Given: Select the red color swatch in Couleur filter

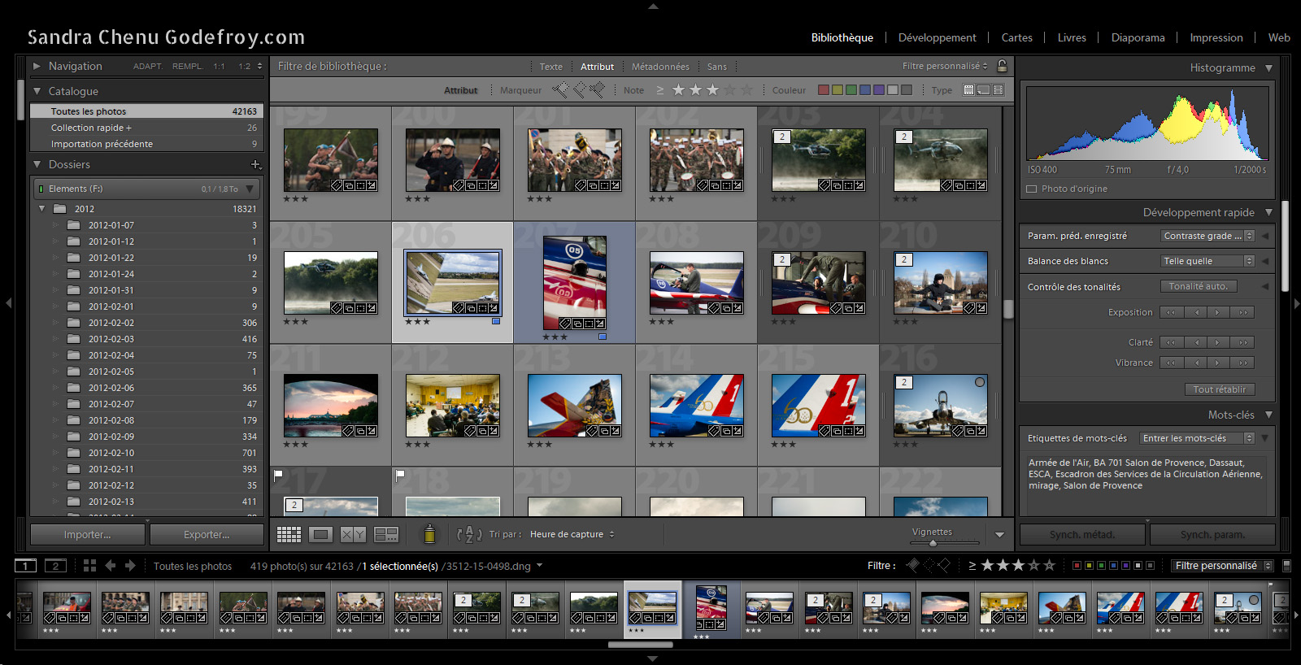Looking at the screenshot, I should (824, 90).
